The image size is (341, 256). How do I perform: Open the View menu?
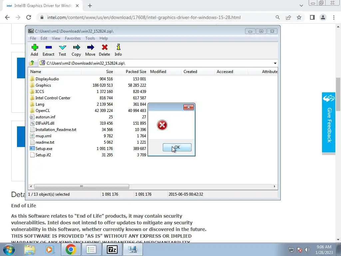pos(56,38)
